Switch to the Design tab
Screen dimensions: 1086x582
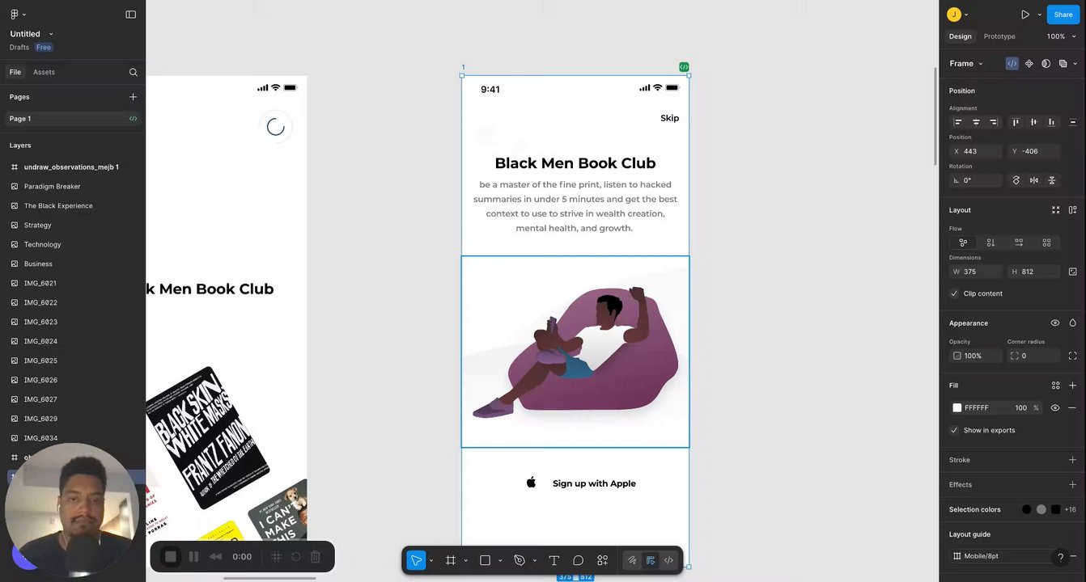pos(961,36)
